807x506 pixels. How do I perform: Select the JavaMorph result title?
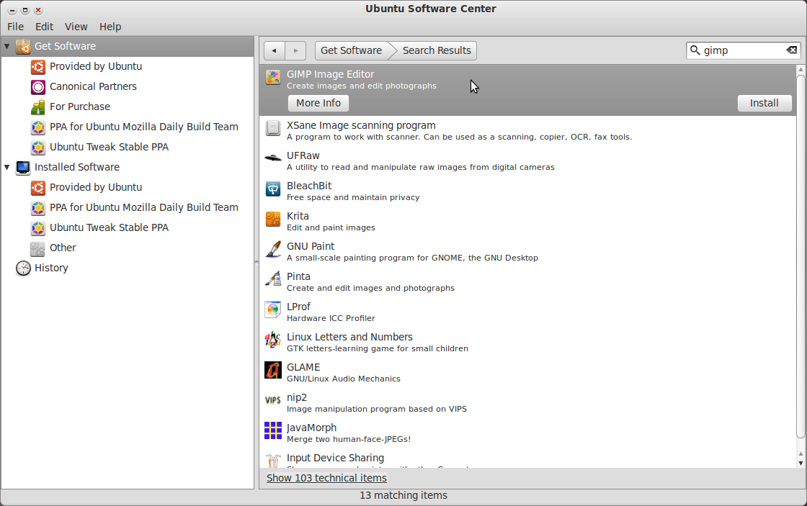pos(311,428)
